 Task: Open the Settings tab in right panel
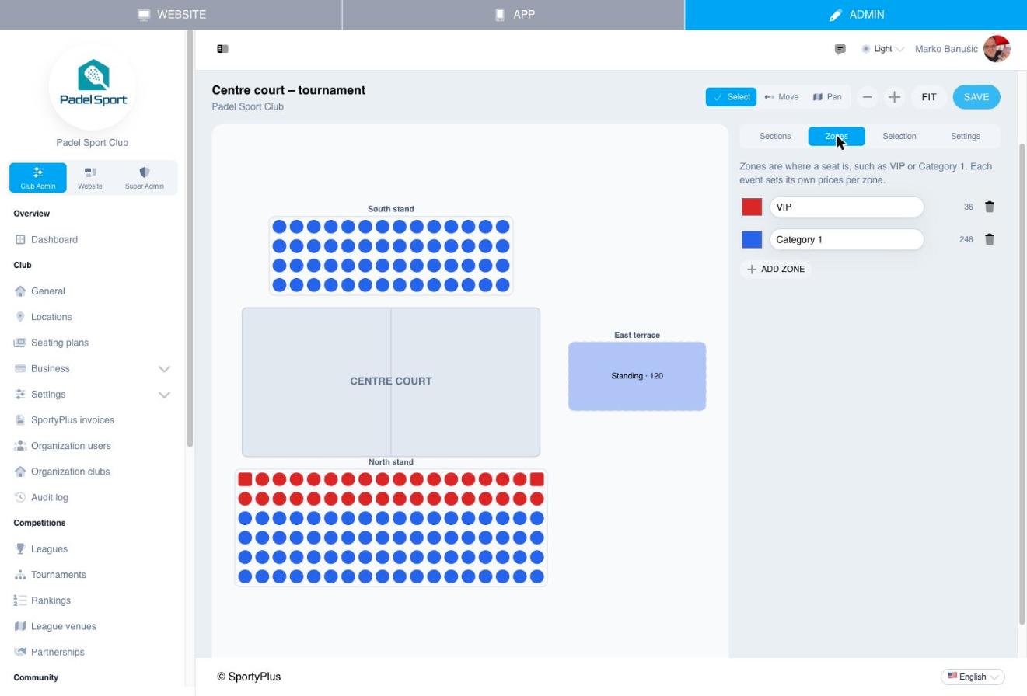click(x=966, y=137)
